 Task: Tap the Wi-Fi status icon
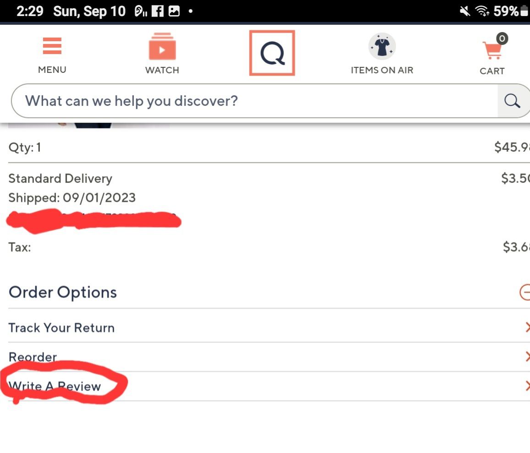click(481, 11)
